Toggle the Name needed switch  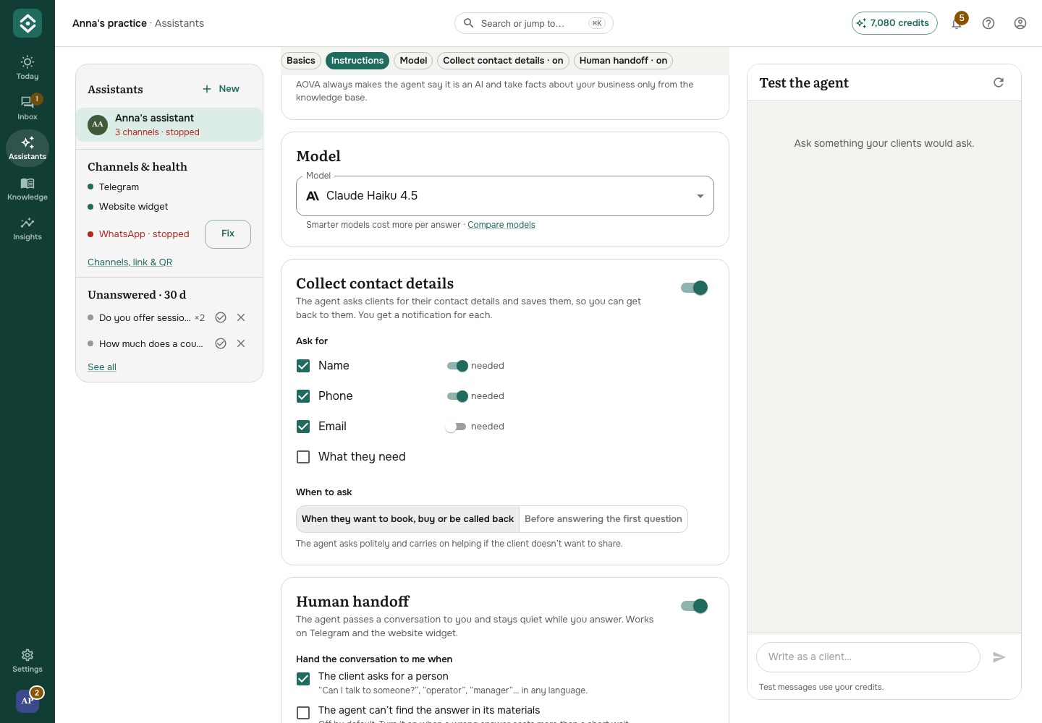tap(457, 366)
